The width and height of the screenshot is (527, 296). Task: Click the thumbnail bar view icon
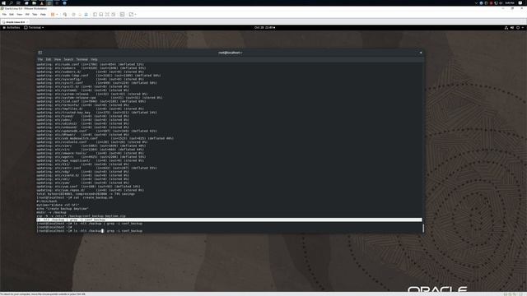click(100, 15)
